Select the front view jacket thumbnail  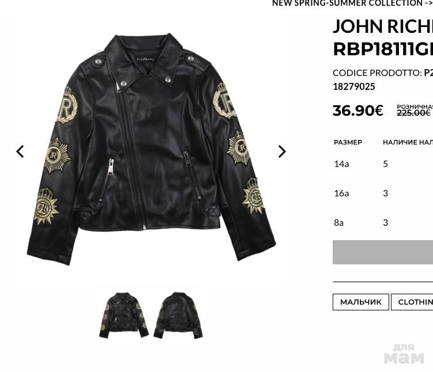(x=124, y=315)
